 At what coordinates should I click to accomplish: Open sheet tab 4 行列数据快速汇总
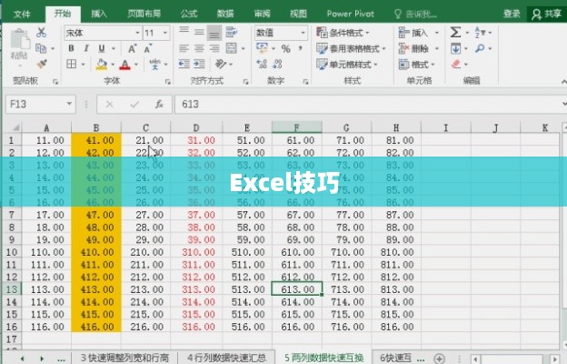pos(226,358)
